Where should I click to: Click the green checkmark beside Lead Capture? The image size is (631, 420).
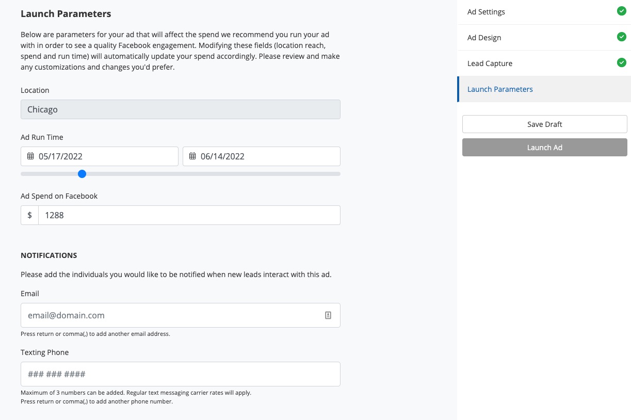621,62
